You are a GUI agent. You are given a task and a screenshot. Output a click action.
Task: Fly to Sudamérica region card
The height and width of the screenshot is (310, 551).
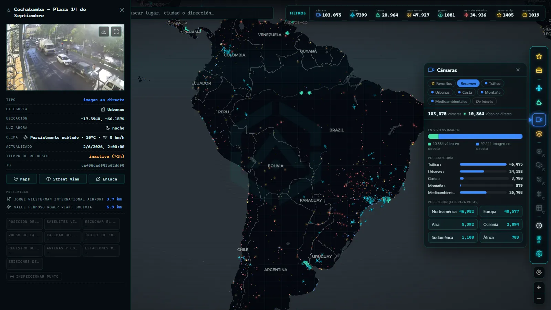click(453, 237)
